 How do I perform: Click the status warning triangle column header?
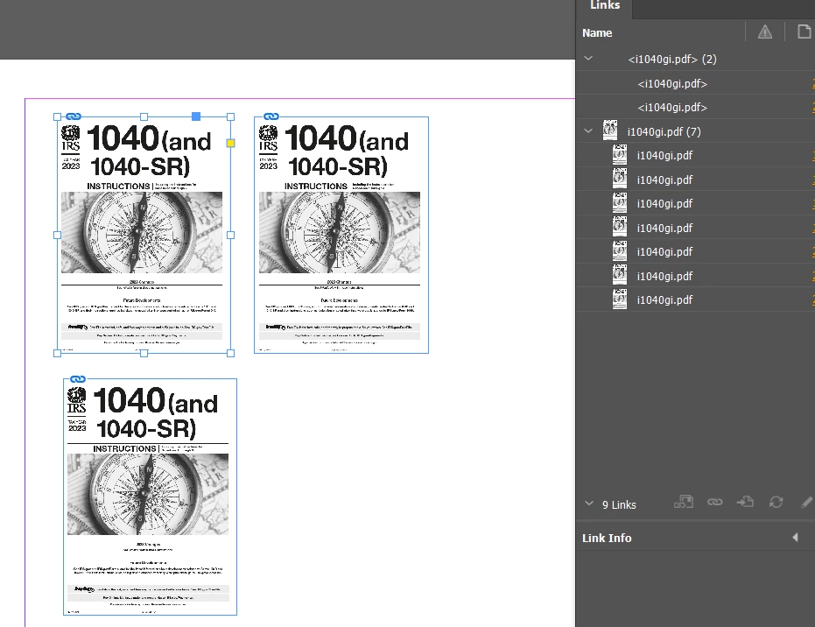point(764,32)
